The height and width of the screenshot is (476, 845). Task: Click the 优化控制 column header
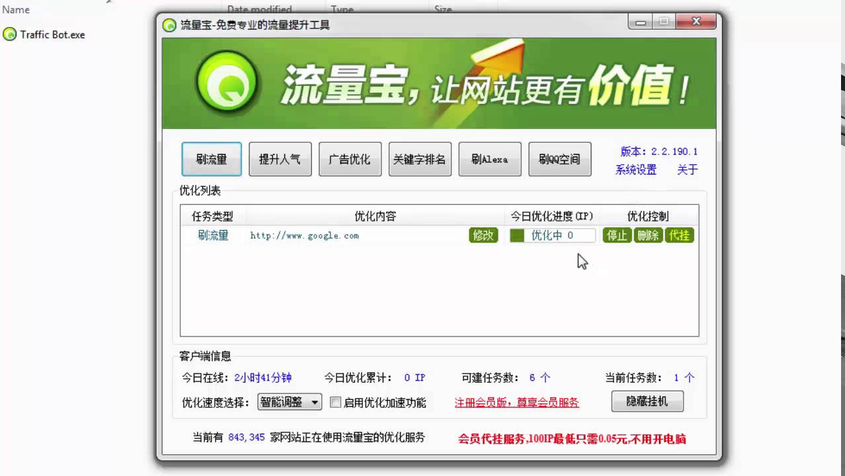[x=648, y=216]
